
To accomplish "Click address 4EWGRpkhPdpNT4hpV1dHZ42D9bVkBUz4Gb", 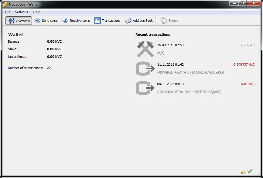I will click(x=190, y=72).
